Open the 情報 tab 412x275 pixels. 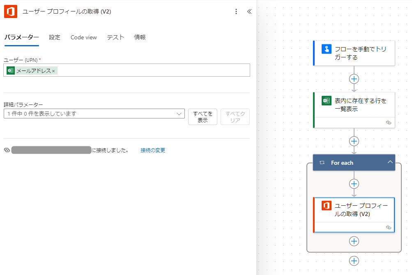(140, 37)
